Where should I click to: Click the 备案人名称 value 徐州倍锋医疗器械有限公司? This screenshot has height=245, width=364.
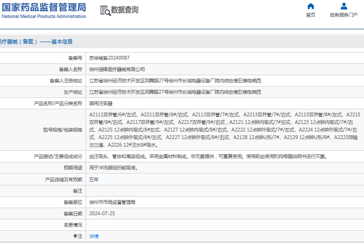tap(117, 69)
